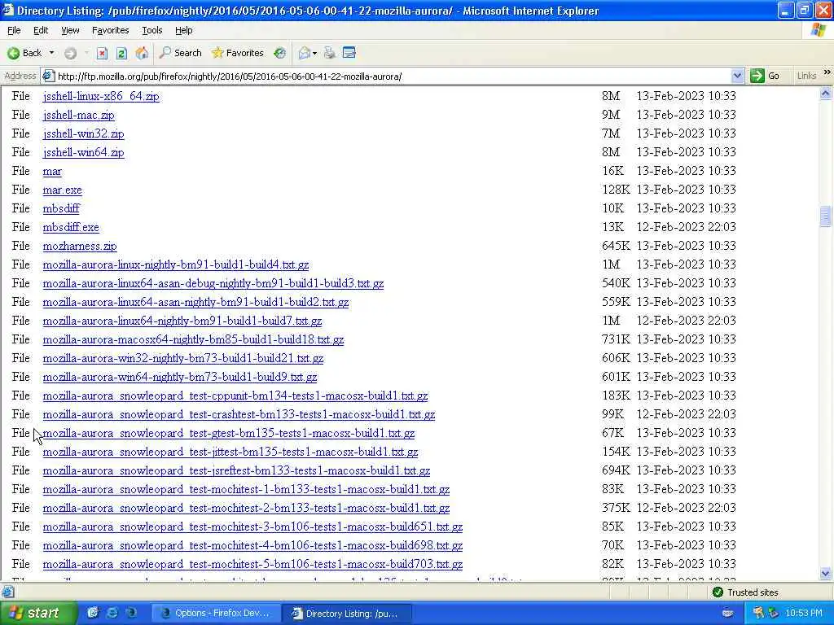Click the History toolbar icon
This screenshot has width=834, height=625.
point(280,53)
